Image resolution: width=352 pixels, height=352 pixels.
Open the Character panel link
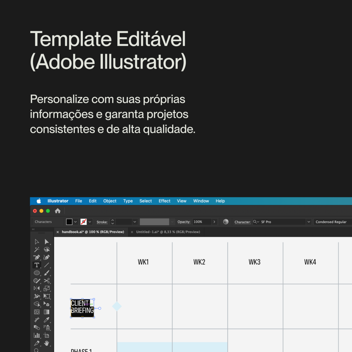pyautogui.click(x=243, y=222)
